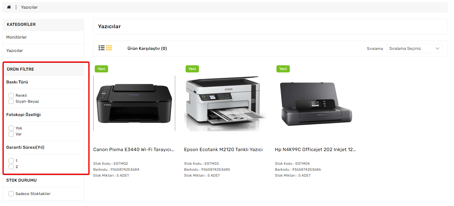Tick the Sadece Stoktakiler checkbox
This screenshot has height=206, width=454.
coord(11,194)
